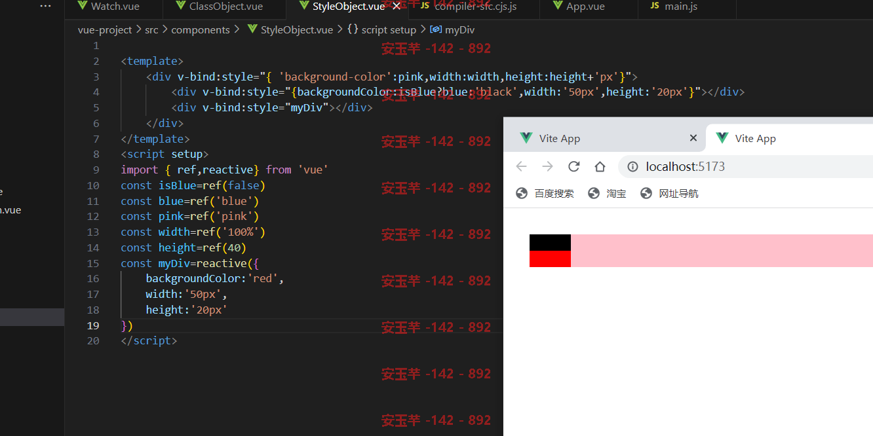Click the import from 'vue' line
The image size is (873, 436).
coord(224,170)
